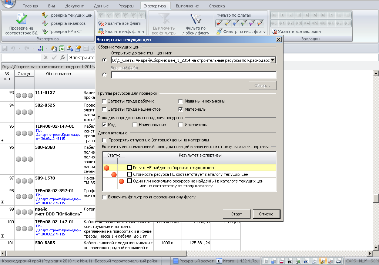
Task: Enable Машины и механизмы checkbox
Action: pyautogui.click(x=181, y=101)
